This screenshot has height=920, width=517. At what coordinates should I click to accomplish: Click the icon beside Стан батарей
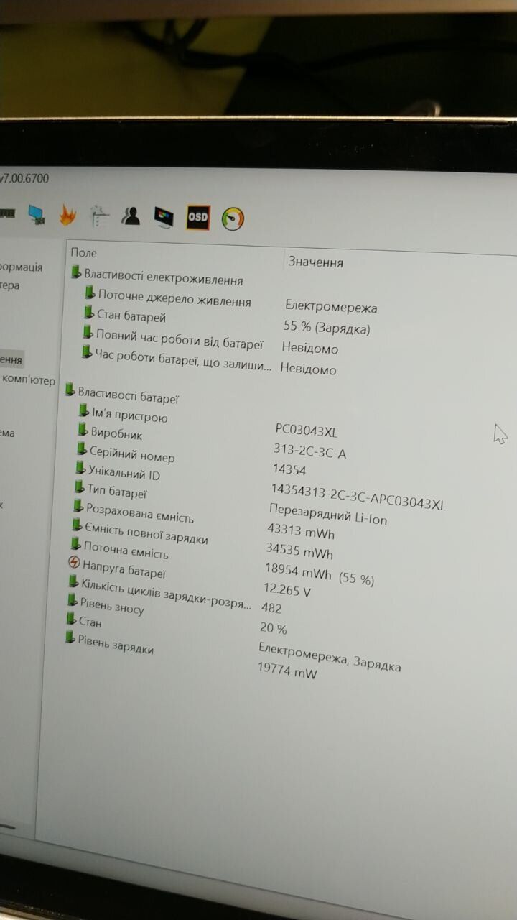point(89,313)
